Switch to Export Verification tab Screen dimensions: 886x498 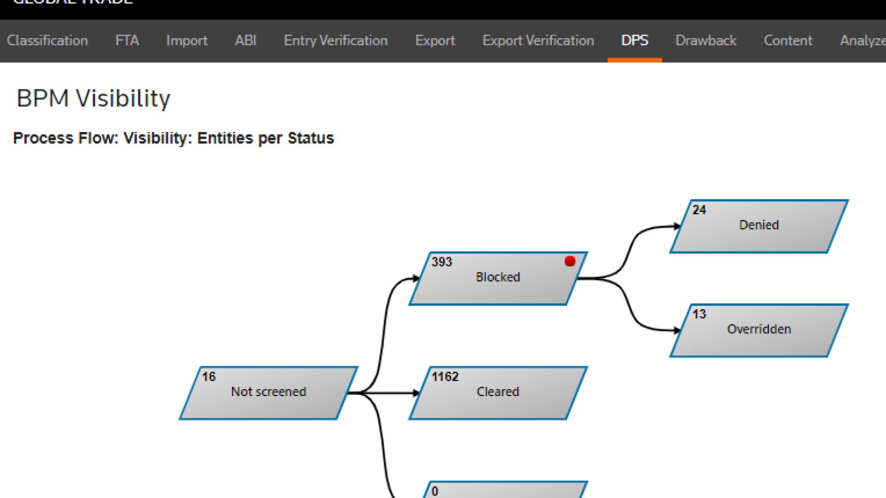click(538, 41)
